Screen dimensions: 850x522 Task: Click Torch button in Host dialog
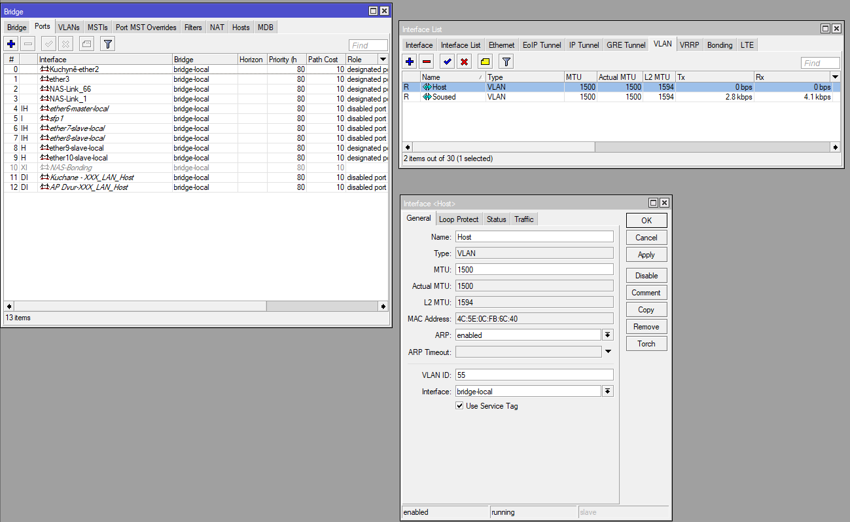[646, 344]
